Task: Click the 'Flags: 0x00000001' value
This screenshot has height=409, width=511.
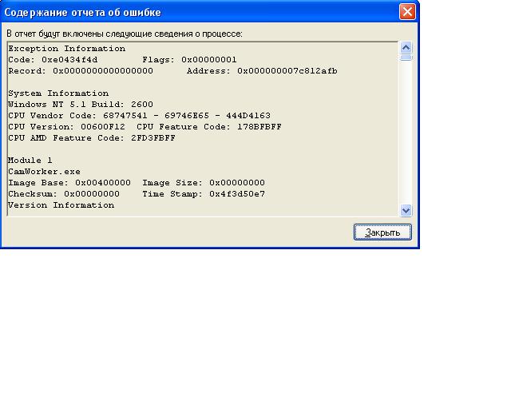Action: [x=189, y=60]
